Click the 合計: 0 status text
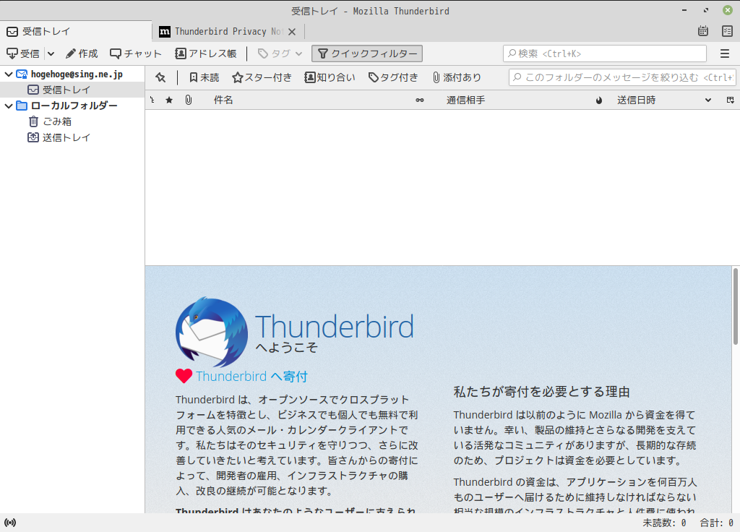 click(716, 523)
